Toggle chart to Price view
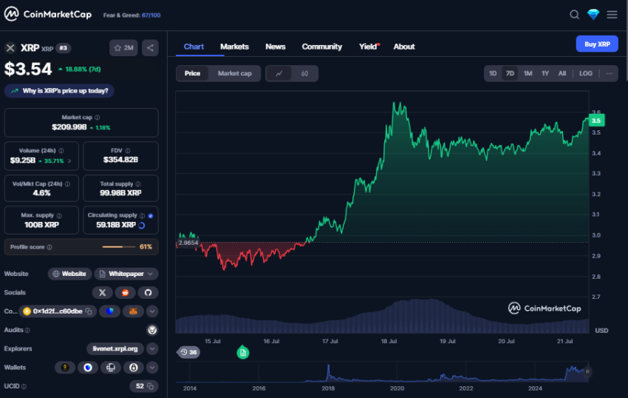628x398 pixels. click(192, 73)
